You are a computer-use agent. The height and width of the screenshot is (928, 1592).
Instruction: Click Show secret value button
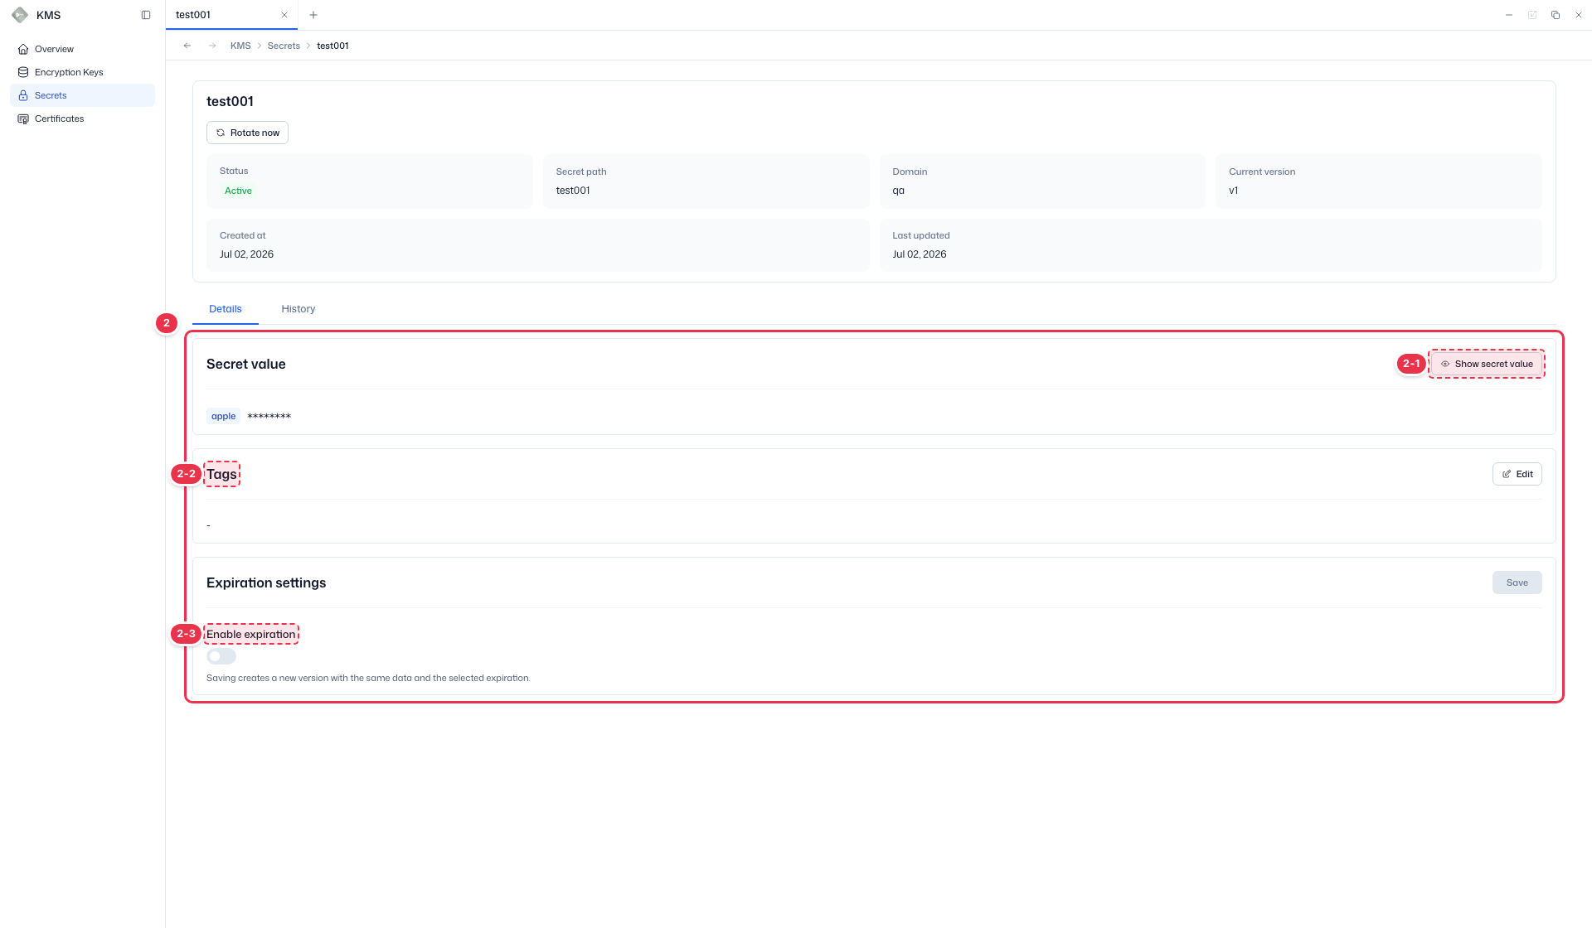tap(1487, 364)
